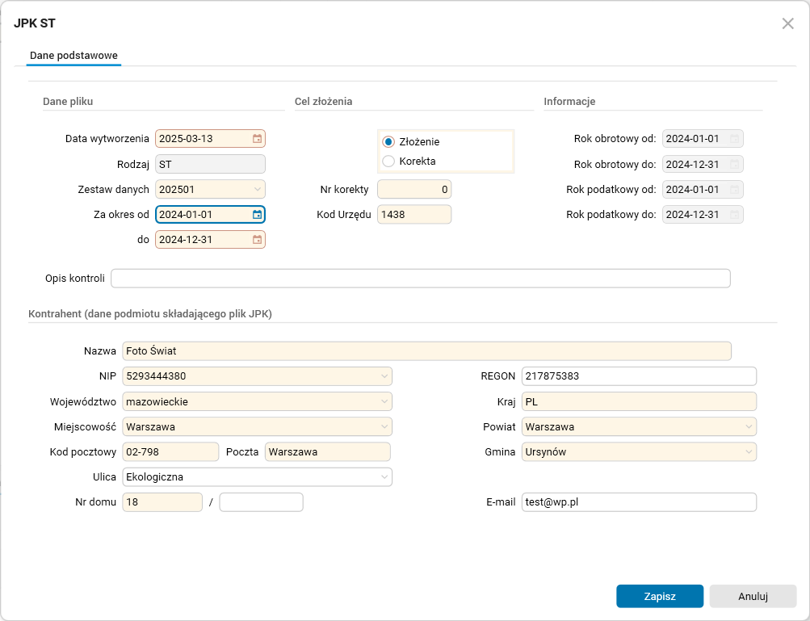Open calendar for Data wytworzenia field

(257, 139)
